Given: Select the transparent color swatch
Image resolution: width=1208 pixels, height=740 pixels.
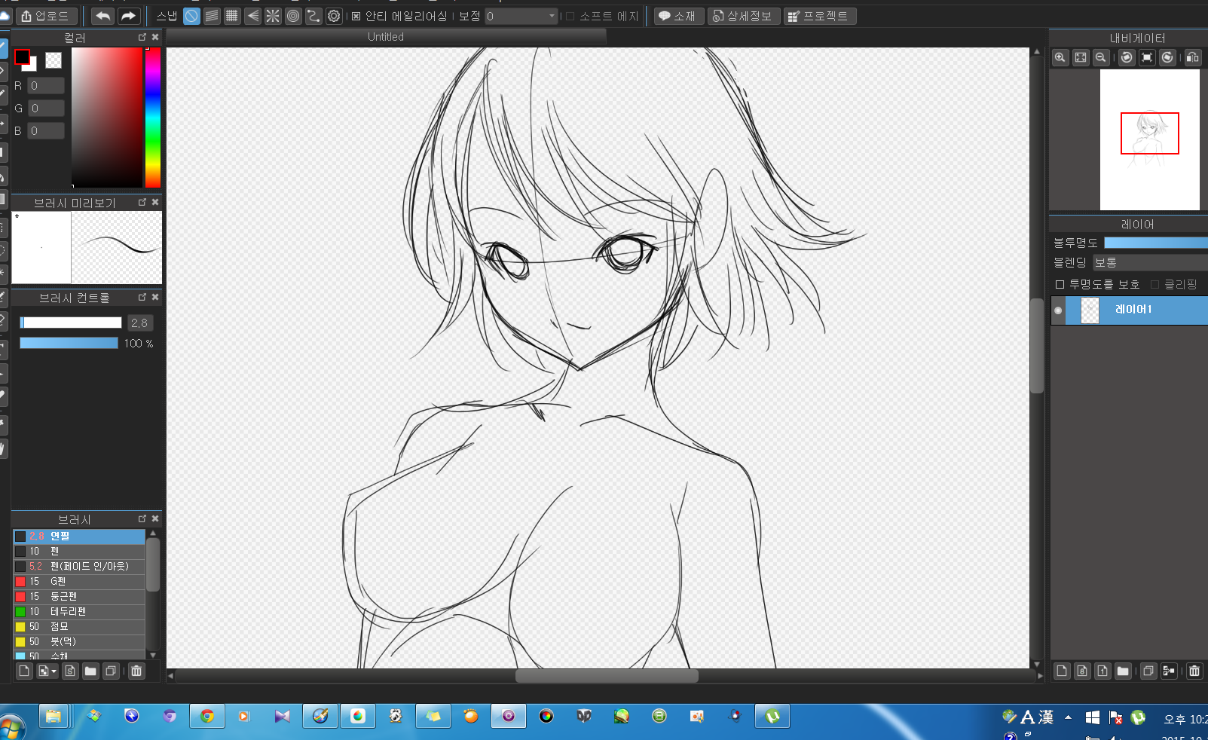Looking at the screenshot, I should (x=54, y=60).
